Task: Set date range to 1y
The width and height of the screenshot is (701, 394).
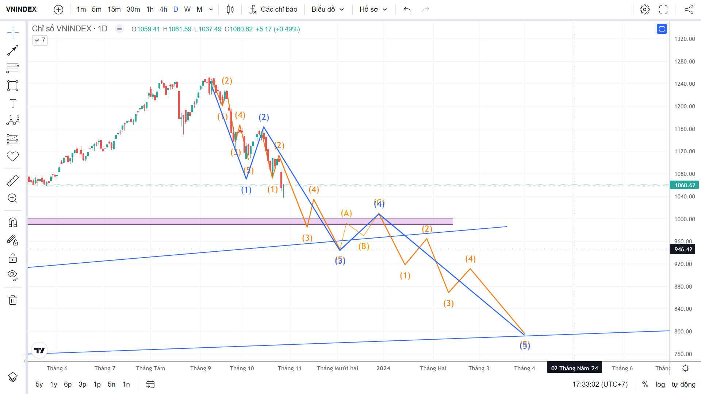Action: click(54, 385)
